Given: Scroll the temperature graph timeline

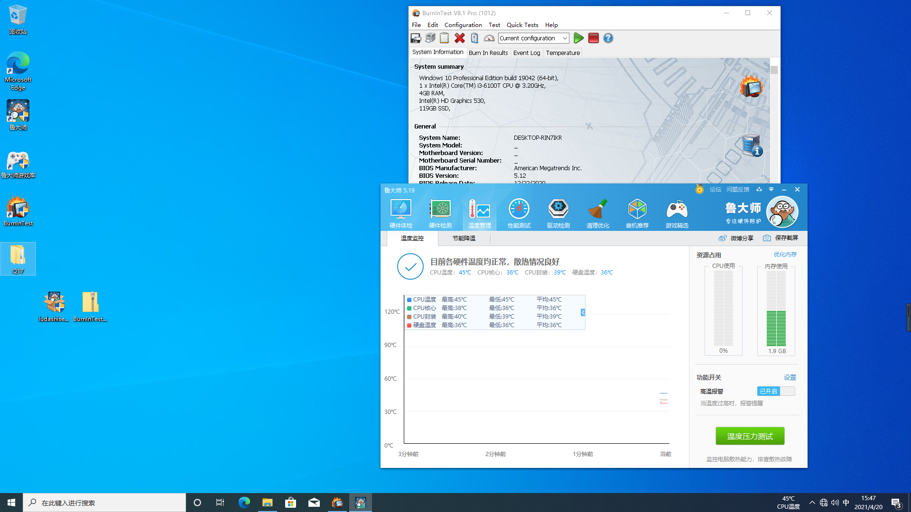Looking at the screenshot, I should 582,312.
